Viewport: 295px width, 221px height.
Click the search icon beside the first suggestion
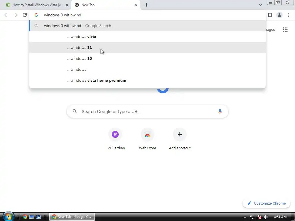[36, 26]
